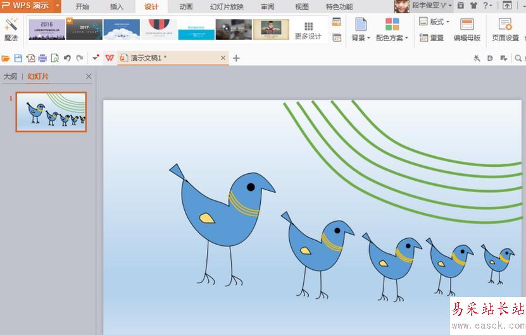Image resolution: width=526 pixels, height=335 pixels.
Task: Undo the last action
Action: [67, 58]
